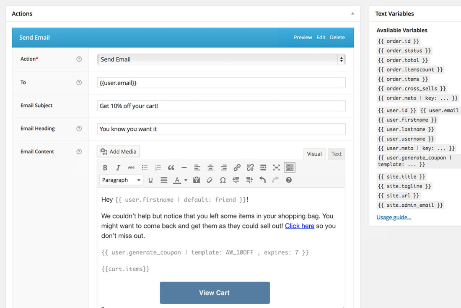Image resolution: width=461 pixels, height=308 pixels.
Task: Open the Usage guide link
Action: [394, 217]
